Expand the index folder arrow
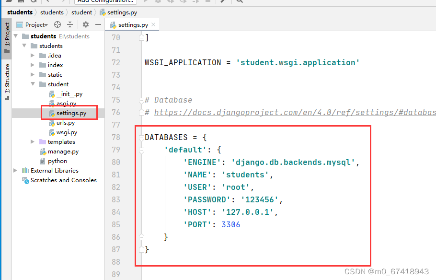The height and width of the screenshot is (280, 436). click(33, 65)
